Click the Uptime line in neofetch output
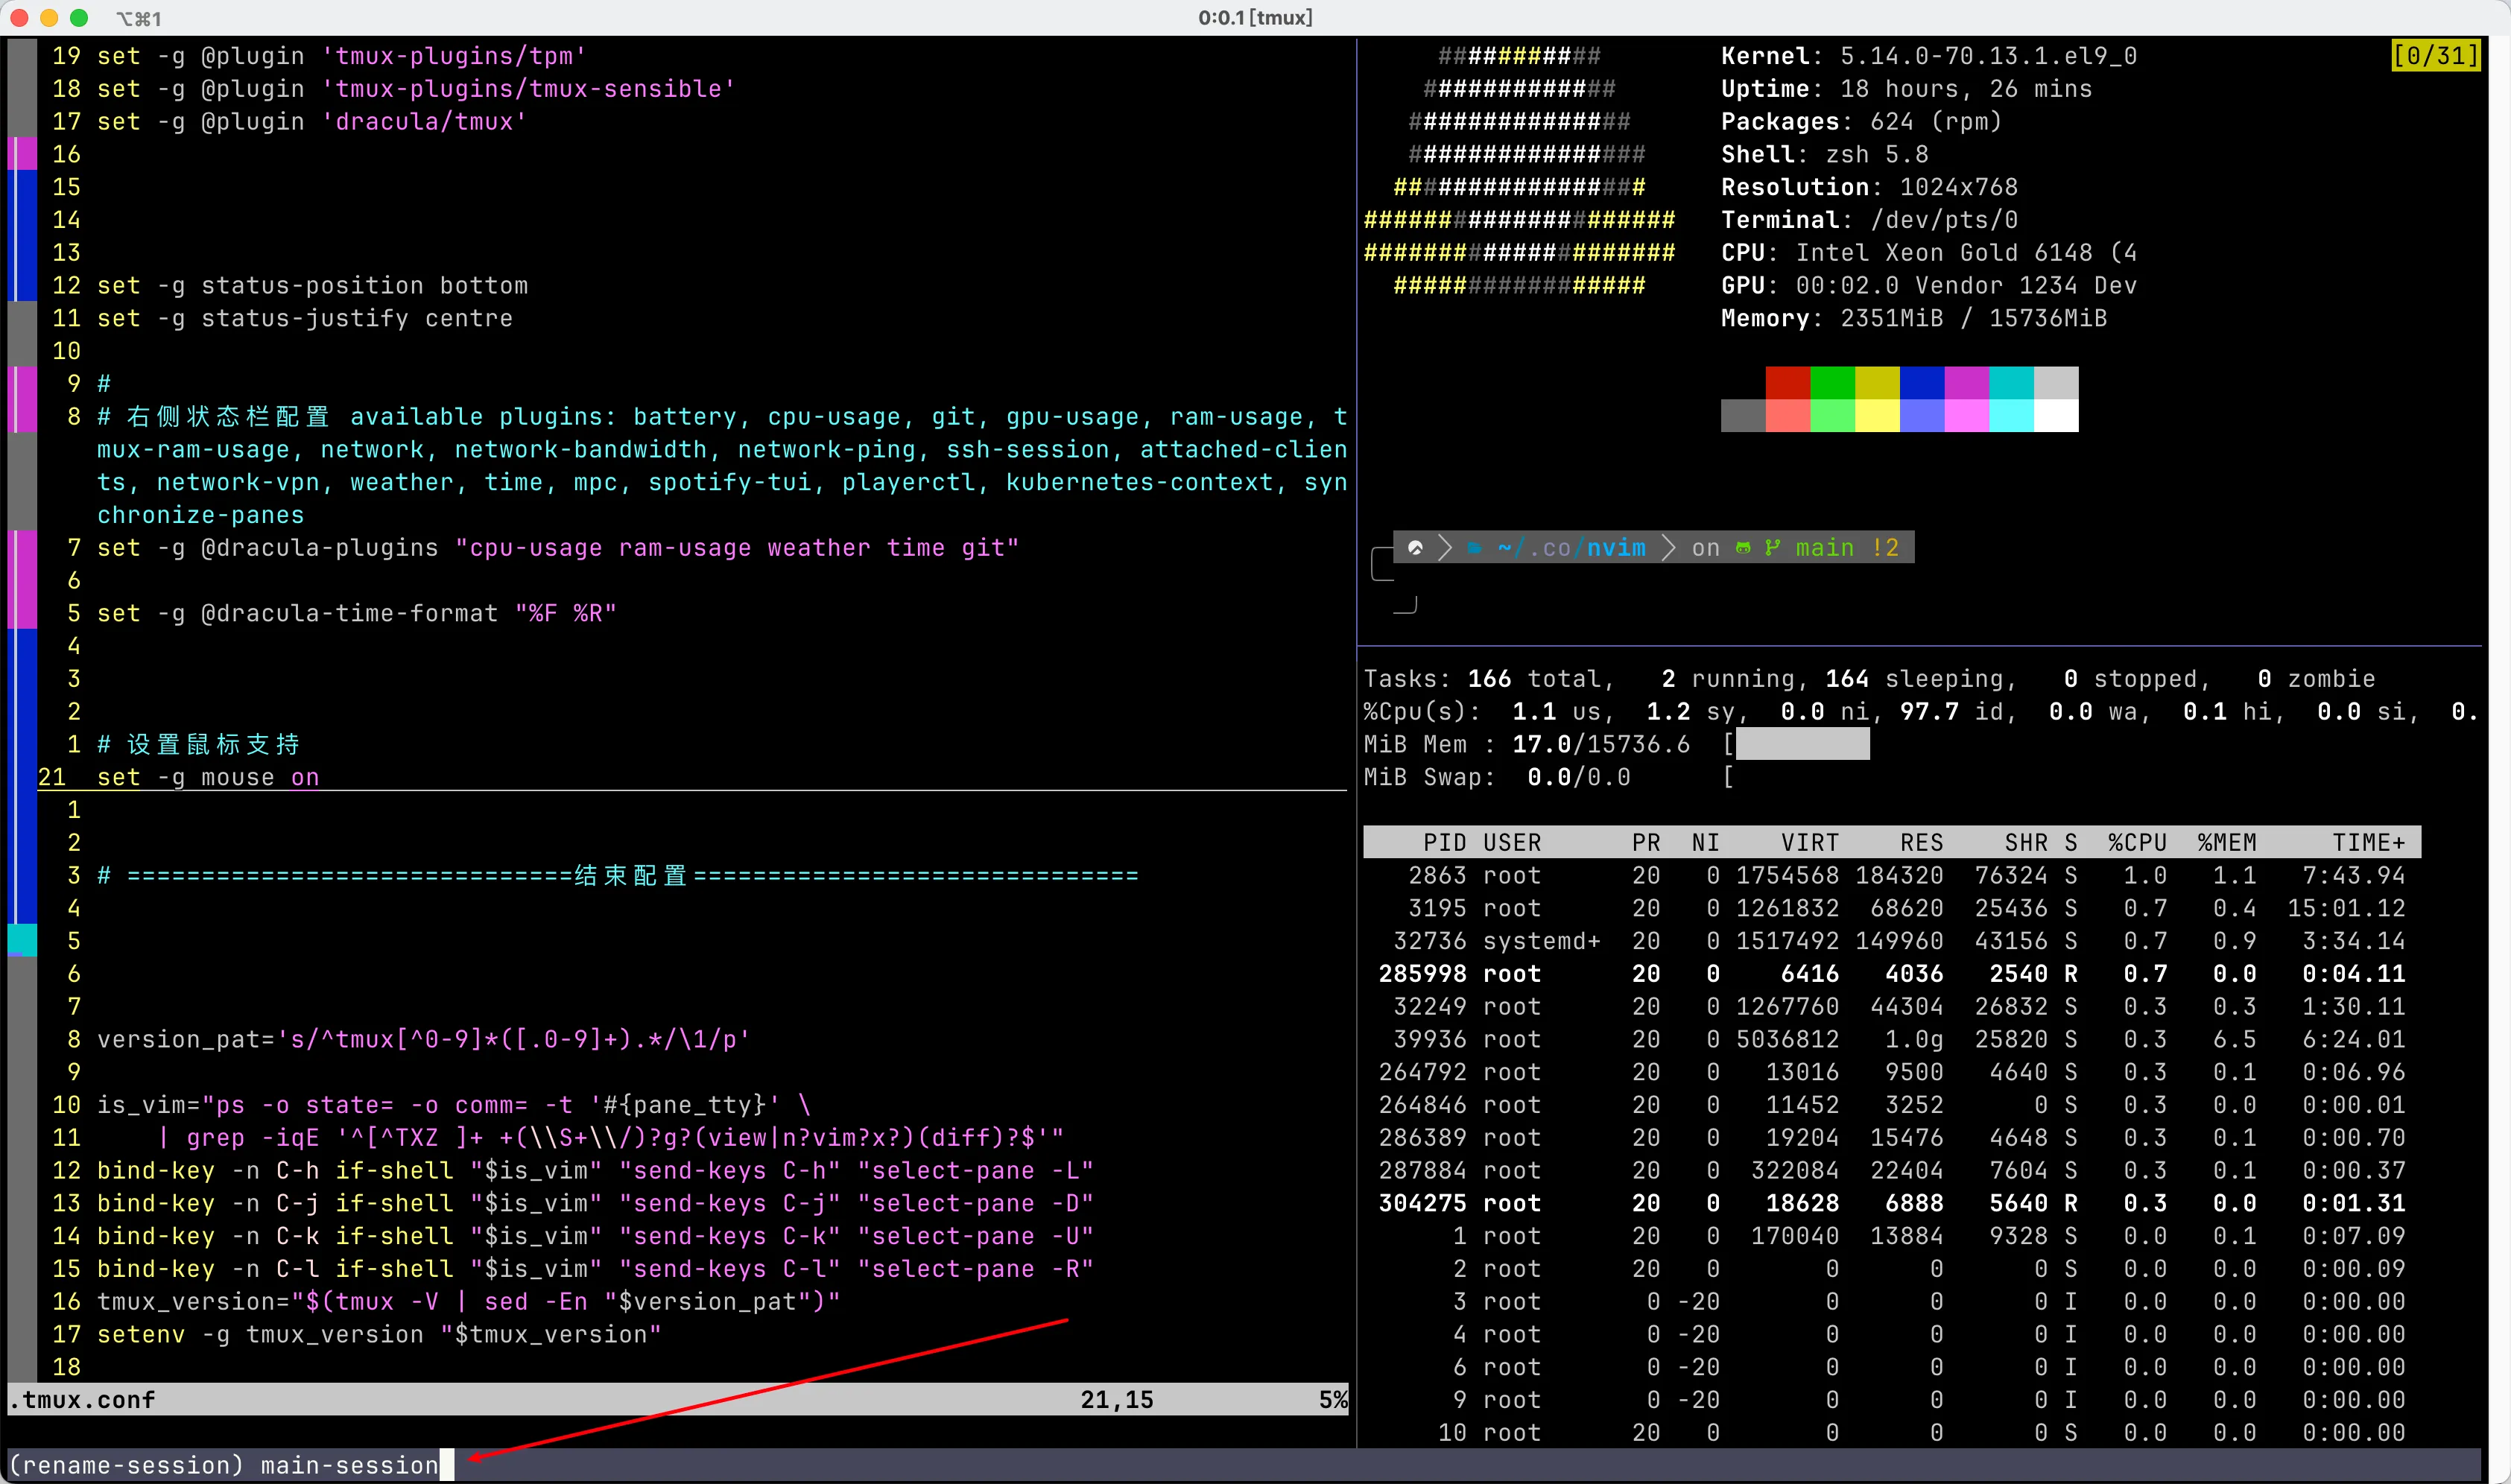This screenshot has height=1484, width=2511. [x=1907, y=89]
